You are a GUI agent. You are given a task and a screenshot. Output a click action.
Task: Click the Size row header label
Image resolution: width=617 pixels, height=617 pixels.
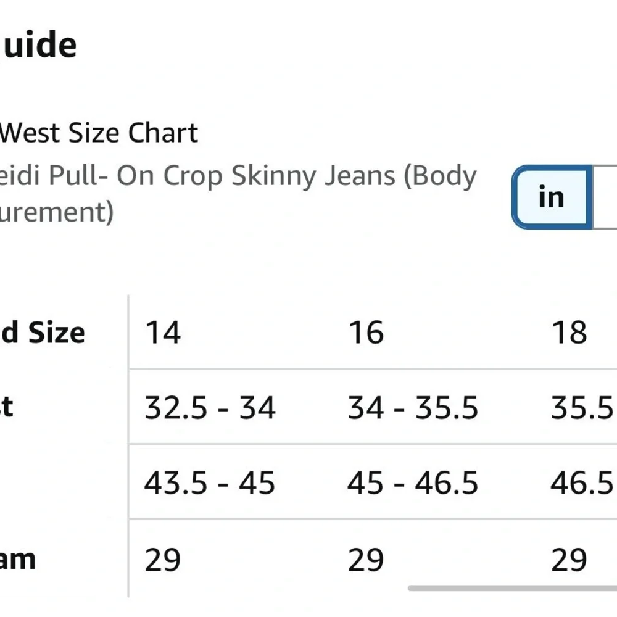click(x=42, y=333)
